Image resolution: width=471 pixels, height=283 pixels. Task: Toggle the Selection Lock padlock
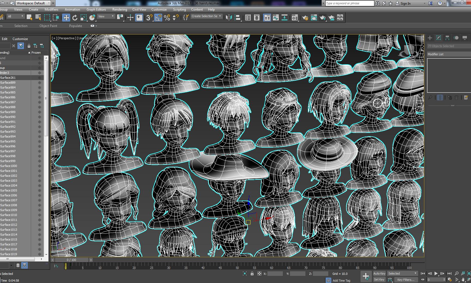pos(252,274)
